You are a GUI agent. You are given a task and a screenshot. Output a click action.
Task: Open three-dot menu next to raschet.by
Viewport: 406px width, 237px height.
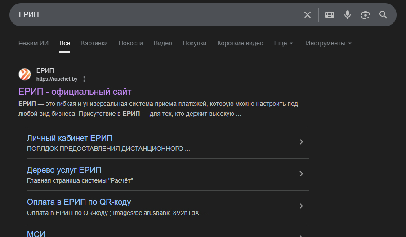point(84,79)
